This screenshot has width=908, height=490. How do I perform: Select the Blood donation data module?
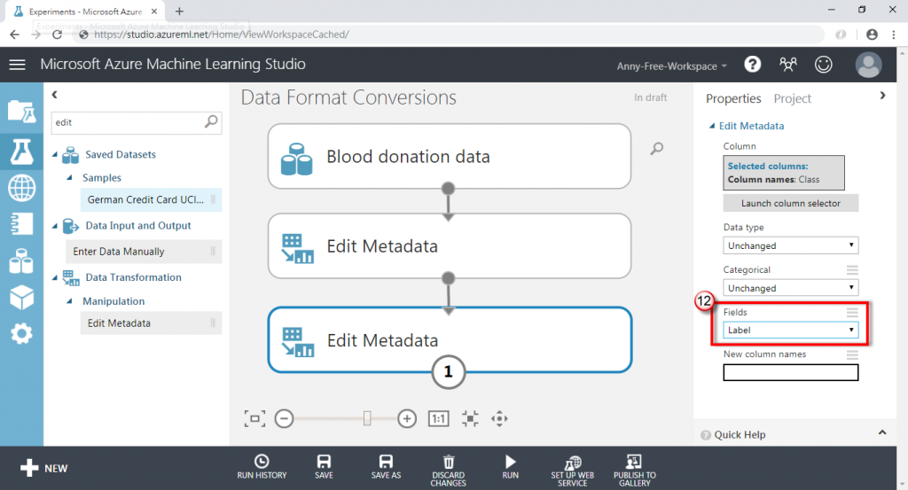[450, 156]
